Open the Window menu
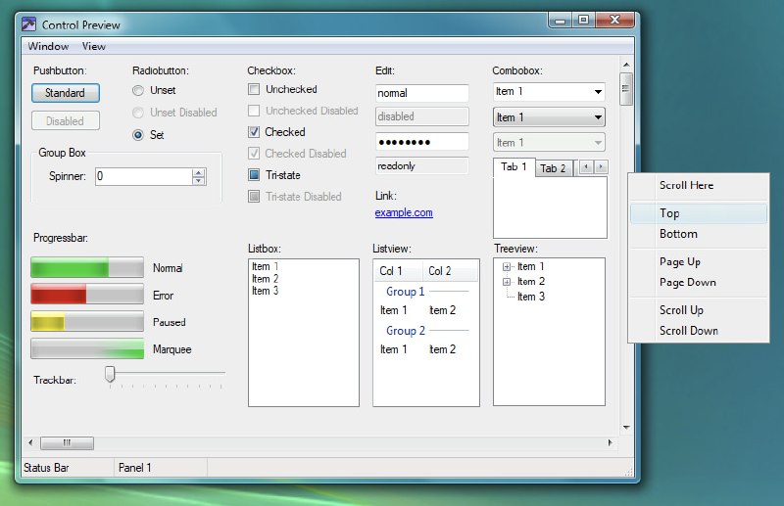This screenshot has width=784, height=506. (48, 46)
